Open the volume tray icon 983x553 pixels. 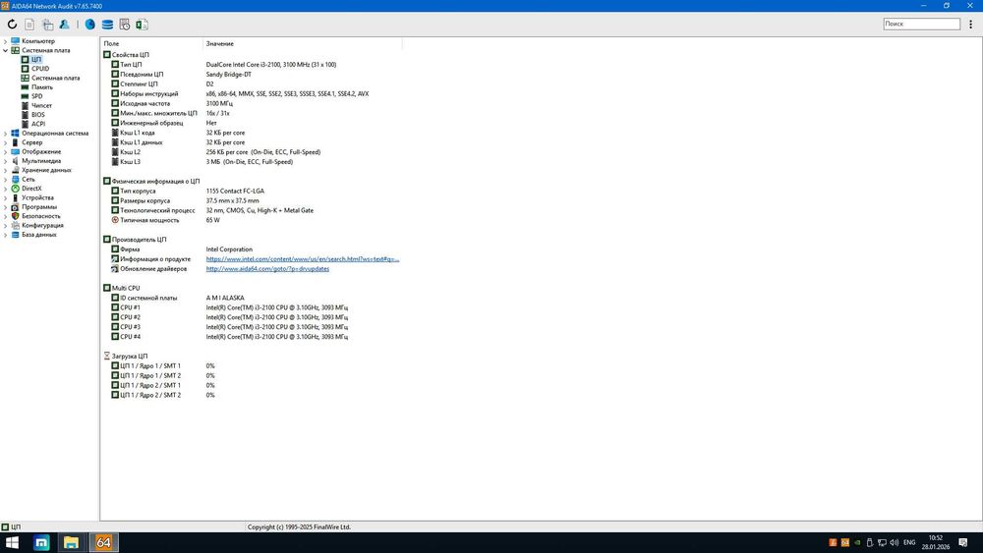pos(894,542)
